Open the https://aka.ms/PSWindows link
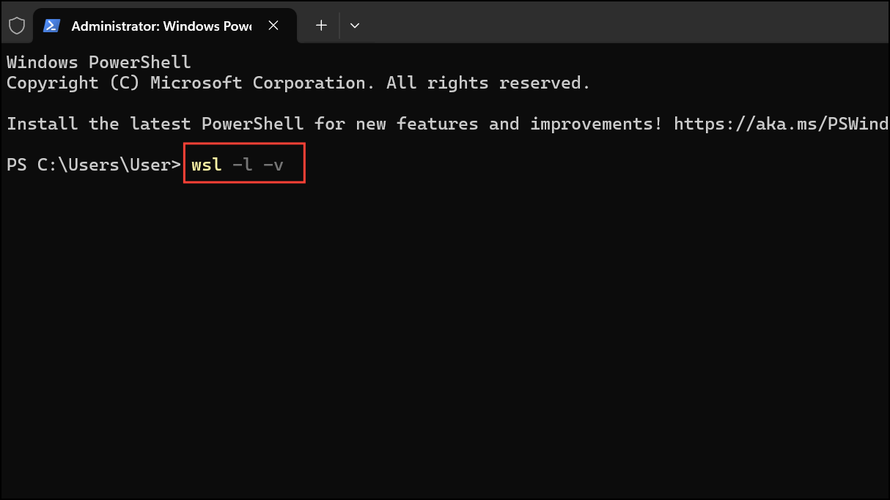This screenshot has height=500, width=890. [x=779, y=124]
